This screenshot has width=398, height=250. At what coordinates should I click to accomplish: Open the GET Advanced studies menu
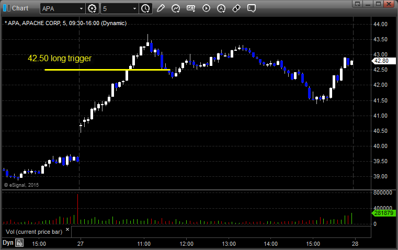point(191,8)
